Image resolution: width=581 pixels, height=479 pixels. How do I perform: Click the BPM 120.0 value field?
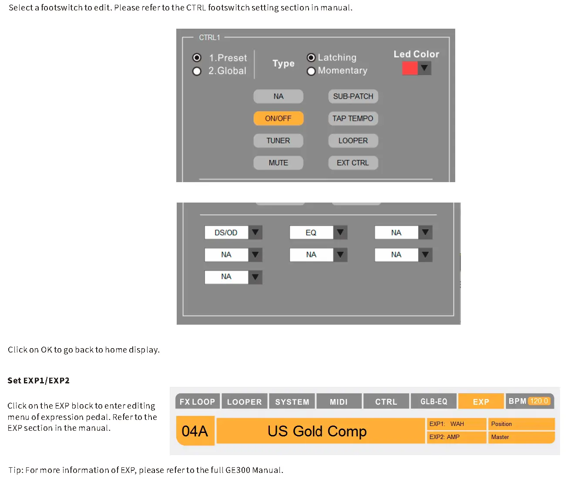tap(539, 401)
